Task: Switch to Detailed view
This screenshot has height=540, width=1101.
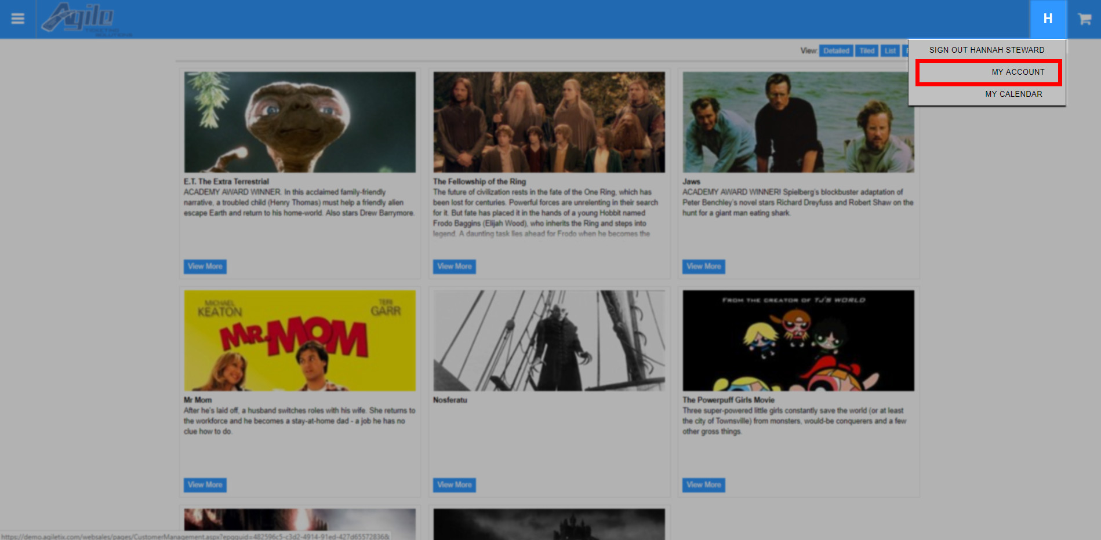Action: 836,51
